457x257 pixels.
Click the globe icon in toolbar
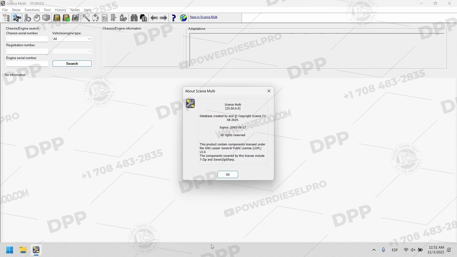[184, 17]
